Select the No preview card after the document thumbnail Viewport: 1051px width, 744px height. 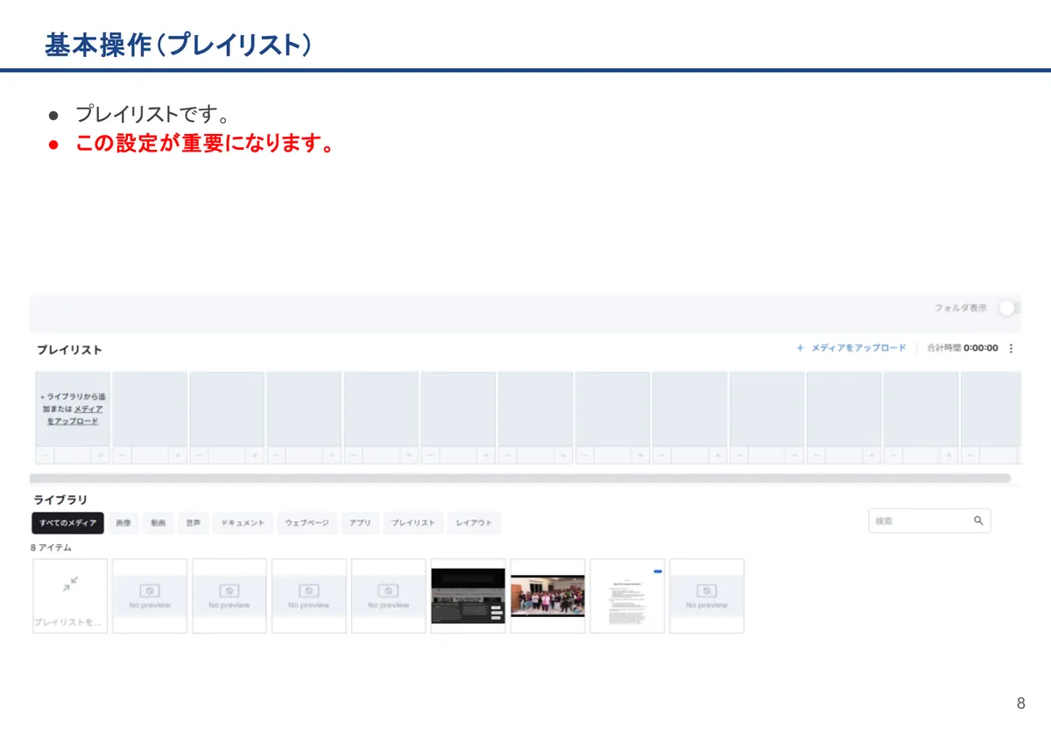[707, 596]
